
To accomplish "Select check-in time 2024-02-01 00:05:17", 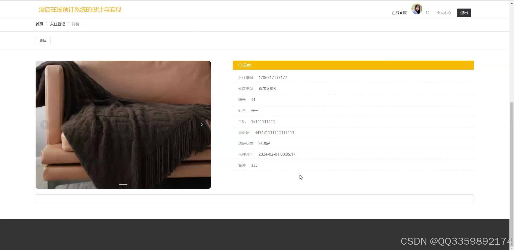I will (277, 154).
